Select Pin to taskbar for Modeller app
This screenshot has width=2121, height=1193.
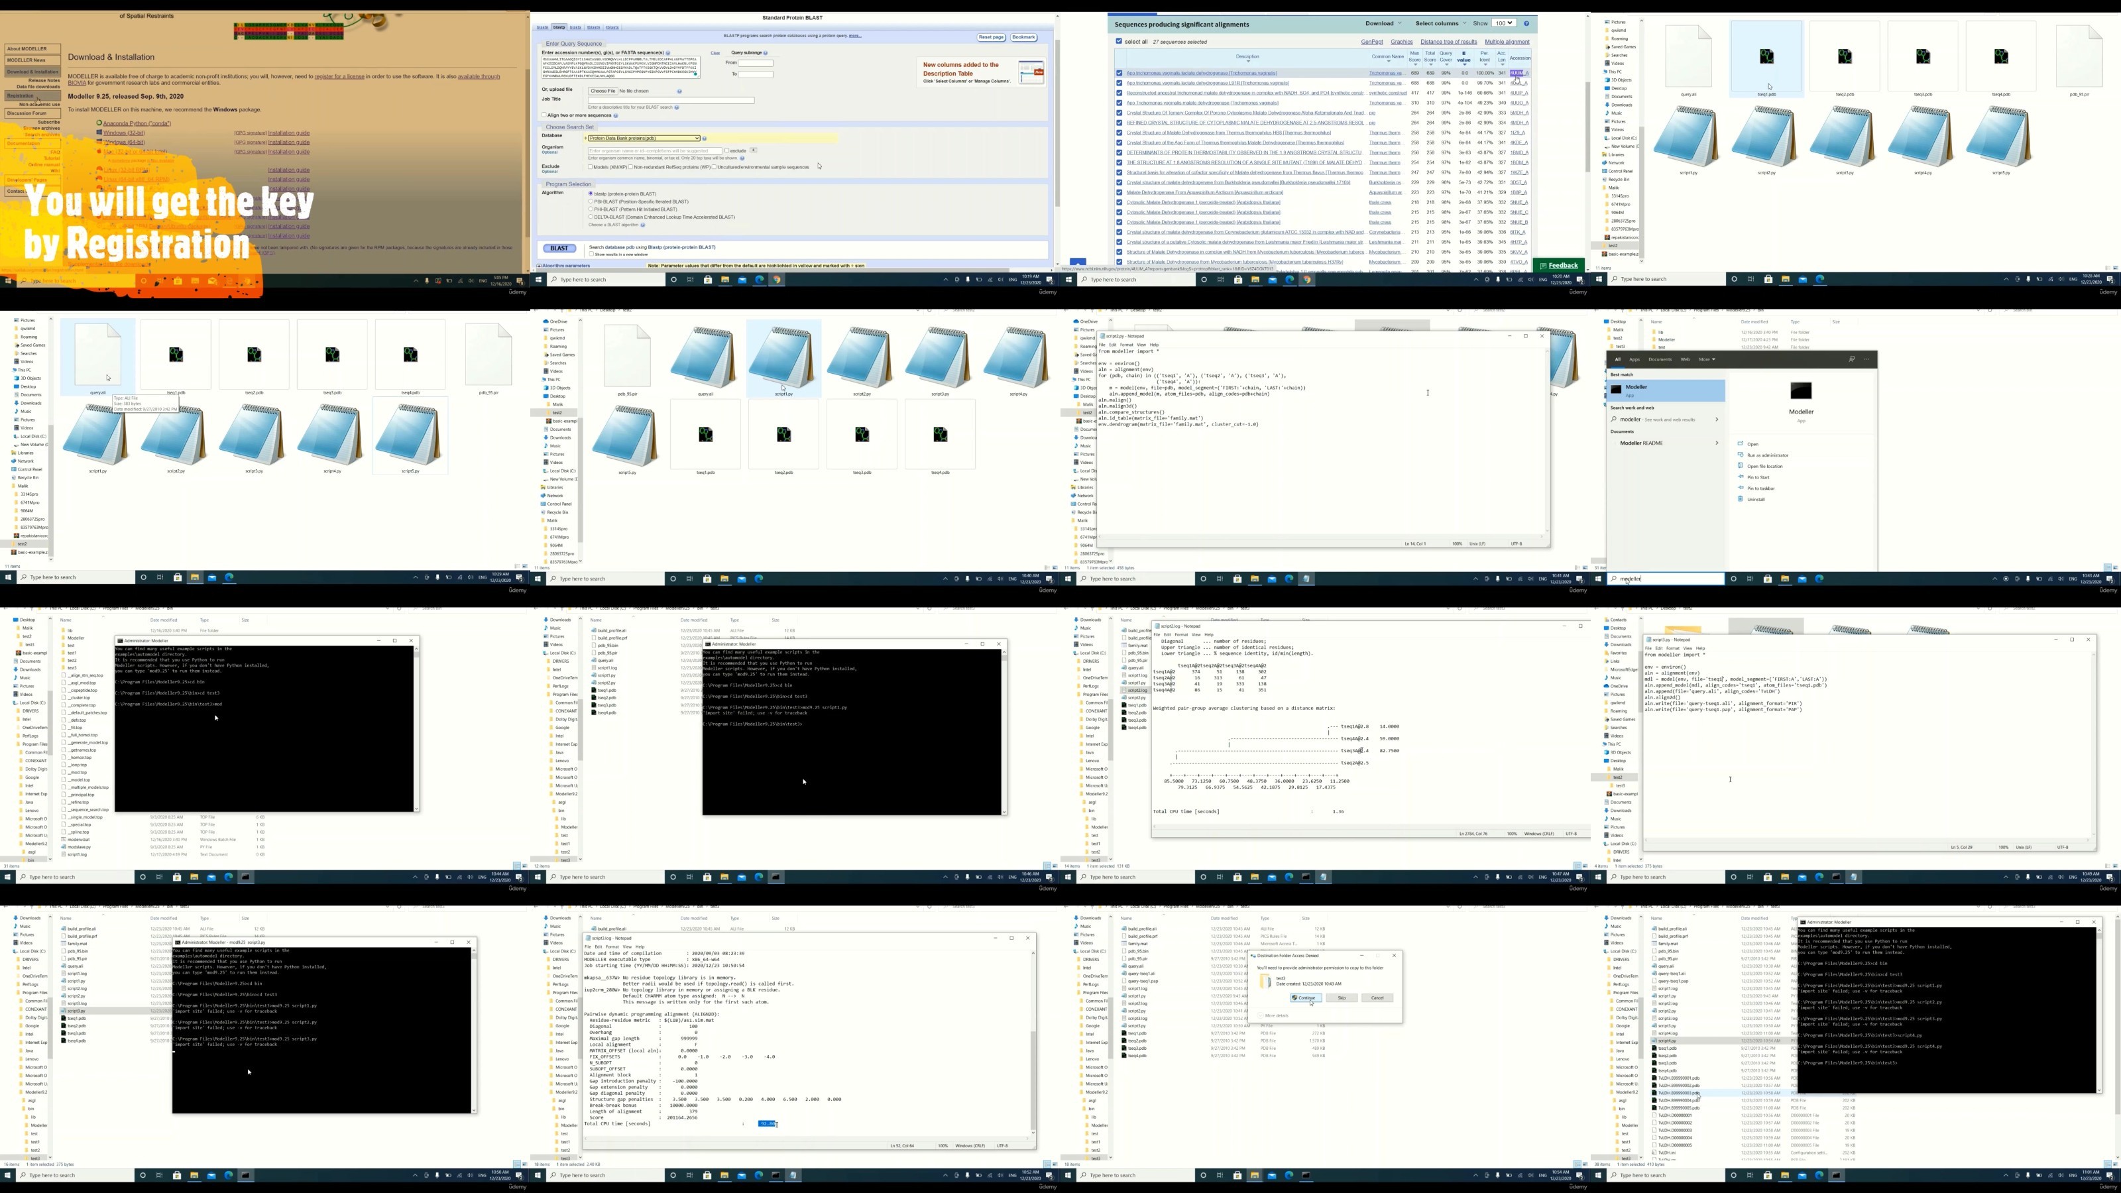[1760, 488]
